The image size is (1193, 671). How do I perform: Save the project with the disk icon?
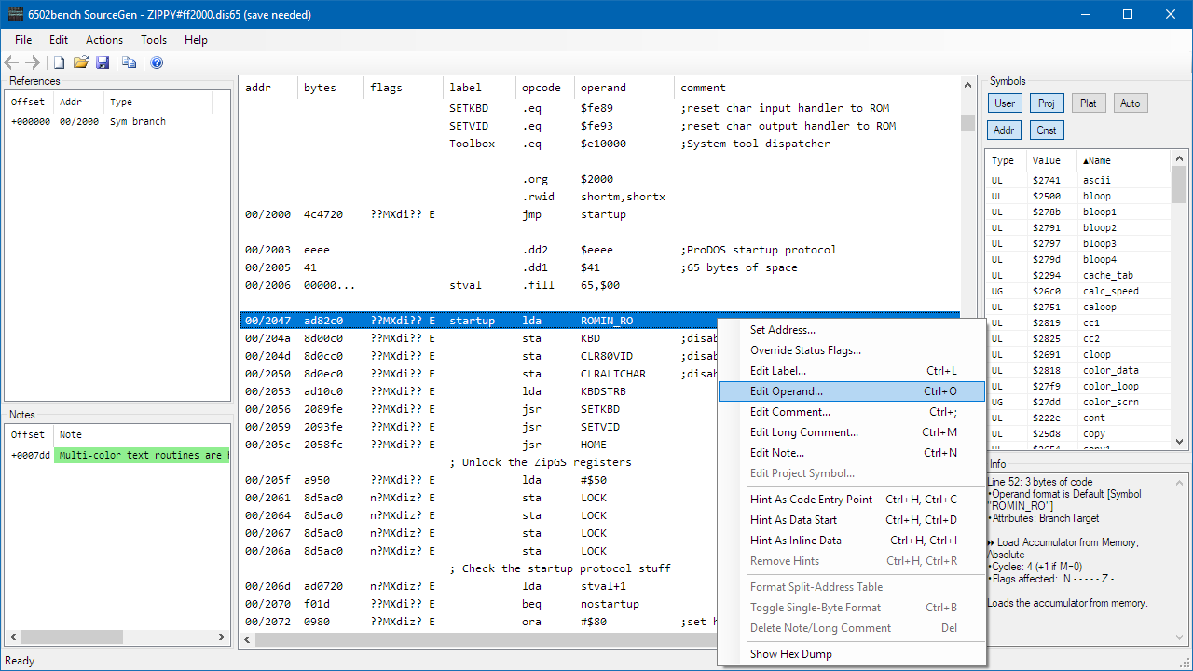tap(103, 62)
